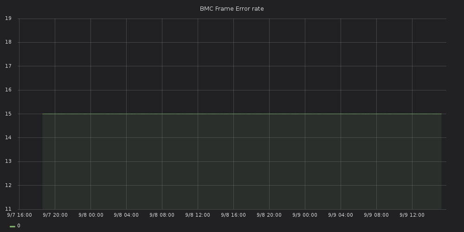Click the 9/9 00:00 time label
The image size is (464, 232).
pos(305,215)
